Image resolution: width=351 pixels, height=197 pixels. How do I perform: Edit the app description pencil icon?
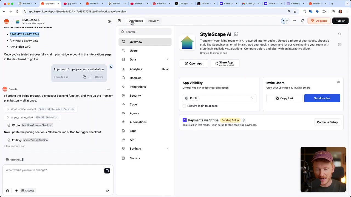(x=339, y=45)
